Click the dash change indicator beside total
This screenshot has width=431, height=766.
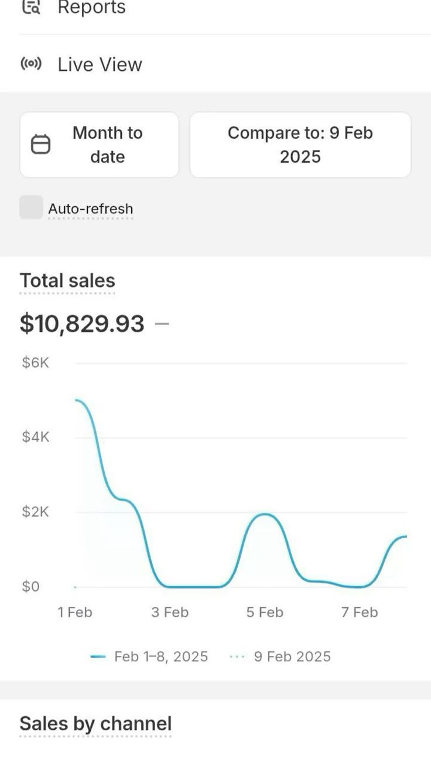tap(162, 323)
